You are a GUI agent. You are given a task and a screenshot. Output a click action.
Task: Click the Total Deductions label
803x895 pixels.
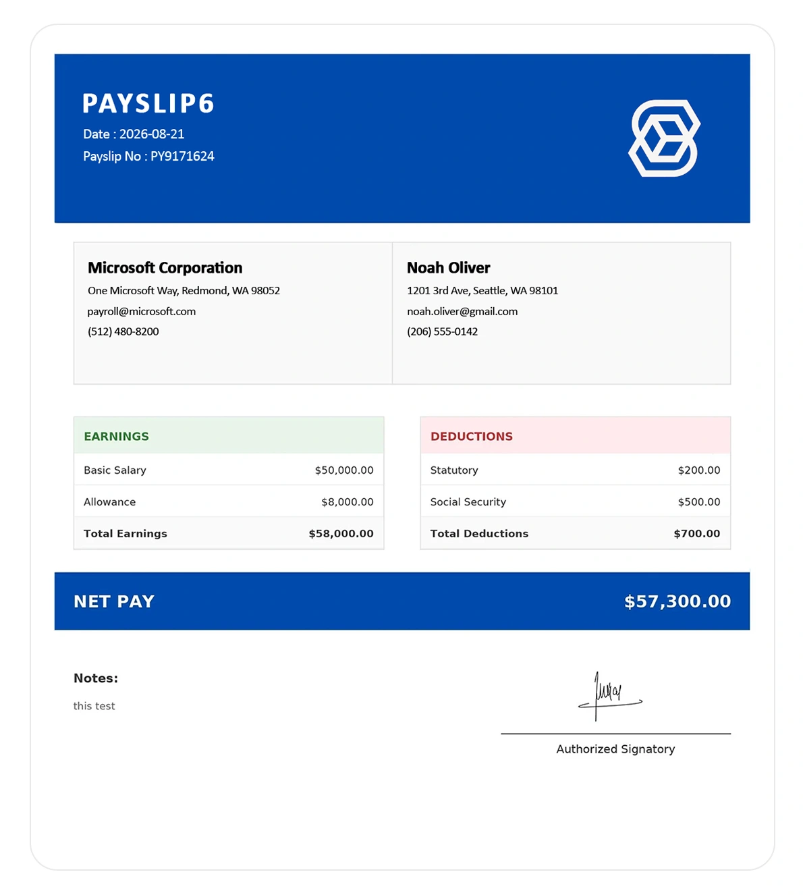pos(479,534)
